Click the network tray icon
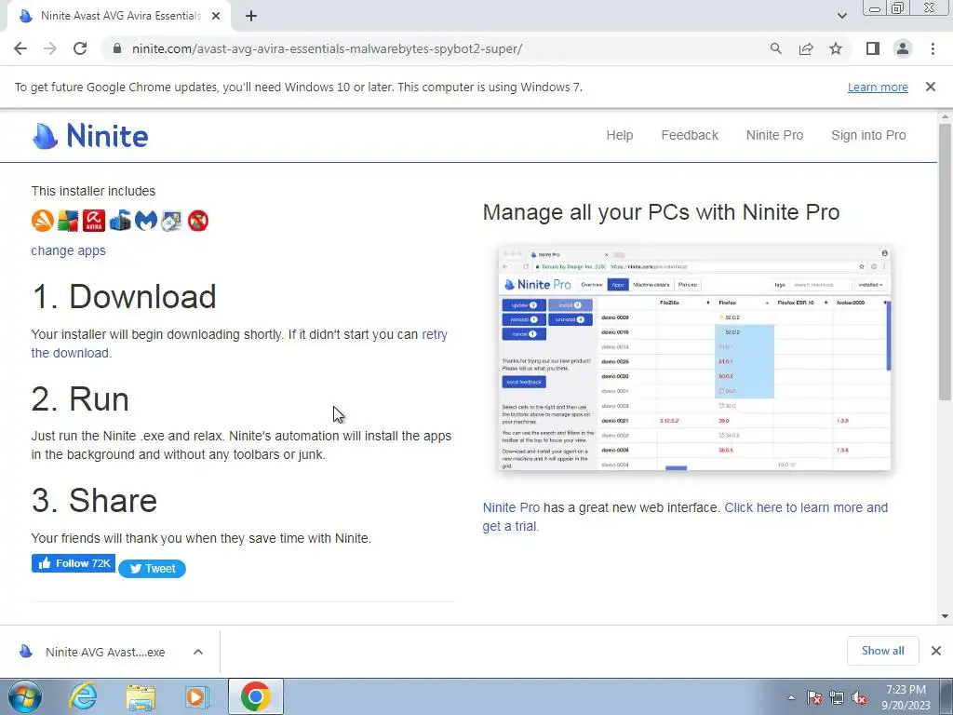 (x=837, y=697)
